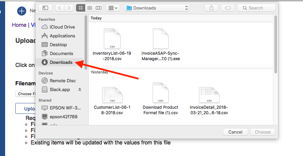
Task: Click the Share toolbar icon
Action: (x=212, y=8)
